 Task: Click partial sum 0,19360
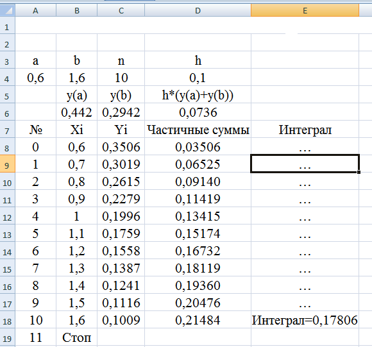click(198, 285)
